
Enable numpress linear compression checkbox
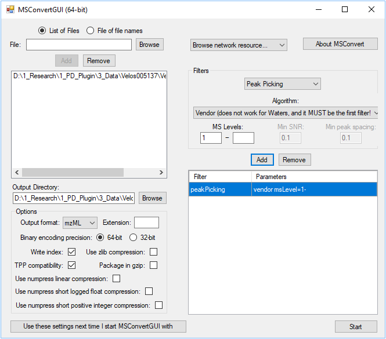tap(116, 279)
